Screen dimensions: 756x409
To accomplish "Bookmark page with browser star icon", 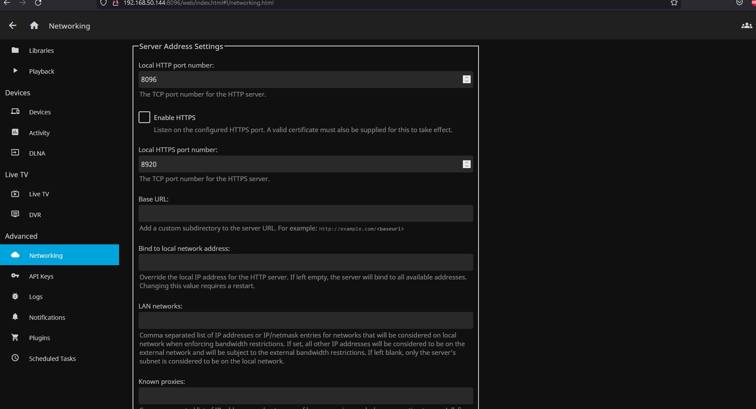I will pos(674,3).
